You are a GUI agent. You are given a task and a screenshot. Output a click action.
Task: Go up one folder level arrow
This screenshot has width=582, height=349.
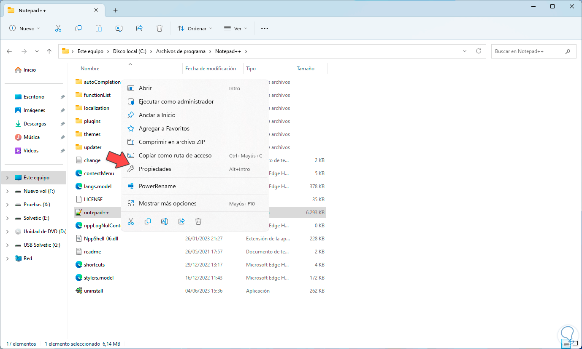(x=49, y=51)
